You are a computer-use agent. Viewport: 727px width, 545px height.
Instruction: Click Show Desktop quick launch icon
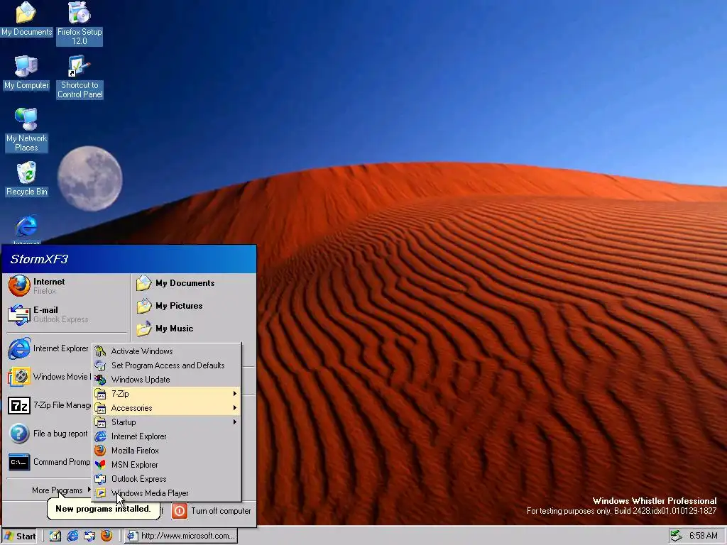click(x=55, y=536)
